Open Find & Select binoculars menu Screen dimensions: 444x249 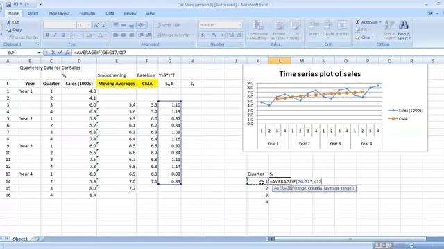[404, 30]
